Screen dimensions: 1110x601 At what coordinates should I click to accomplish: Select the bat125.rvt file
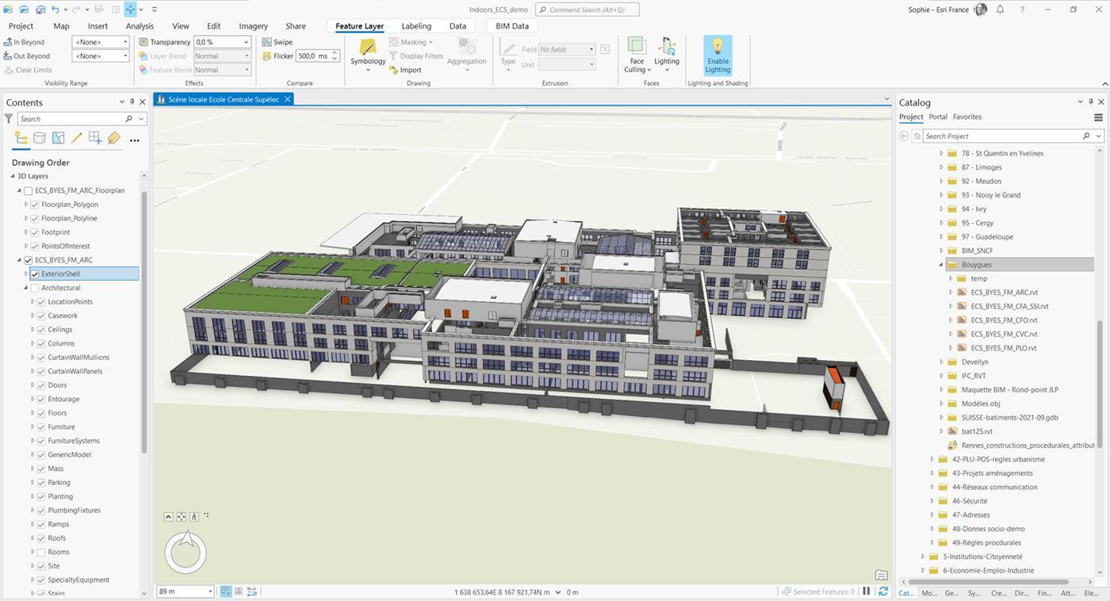pyautogui.click(x=977, y=431)
